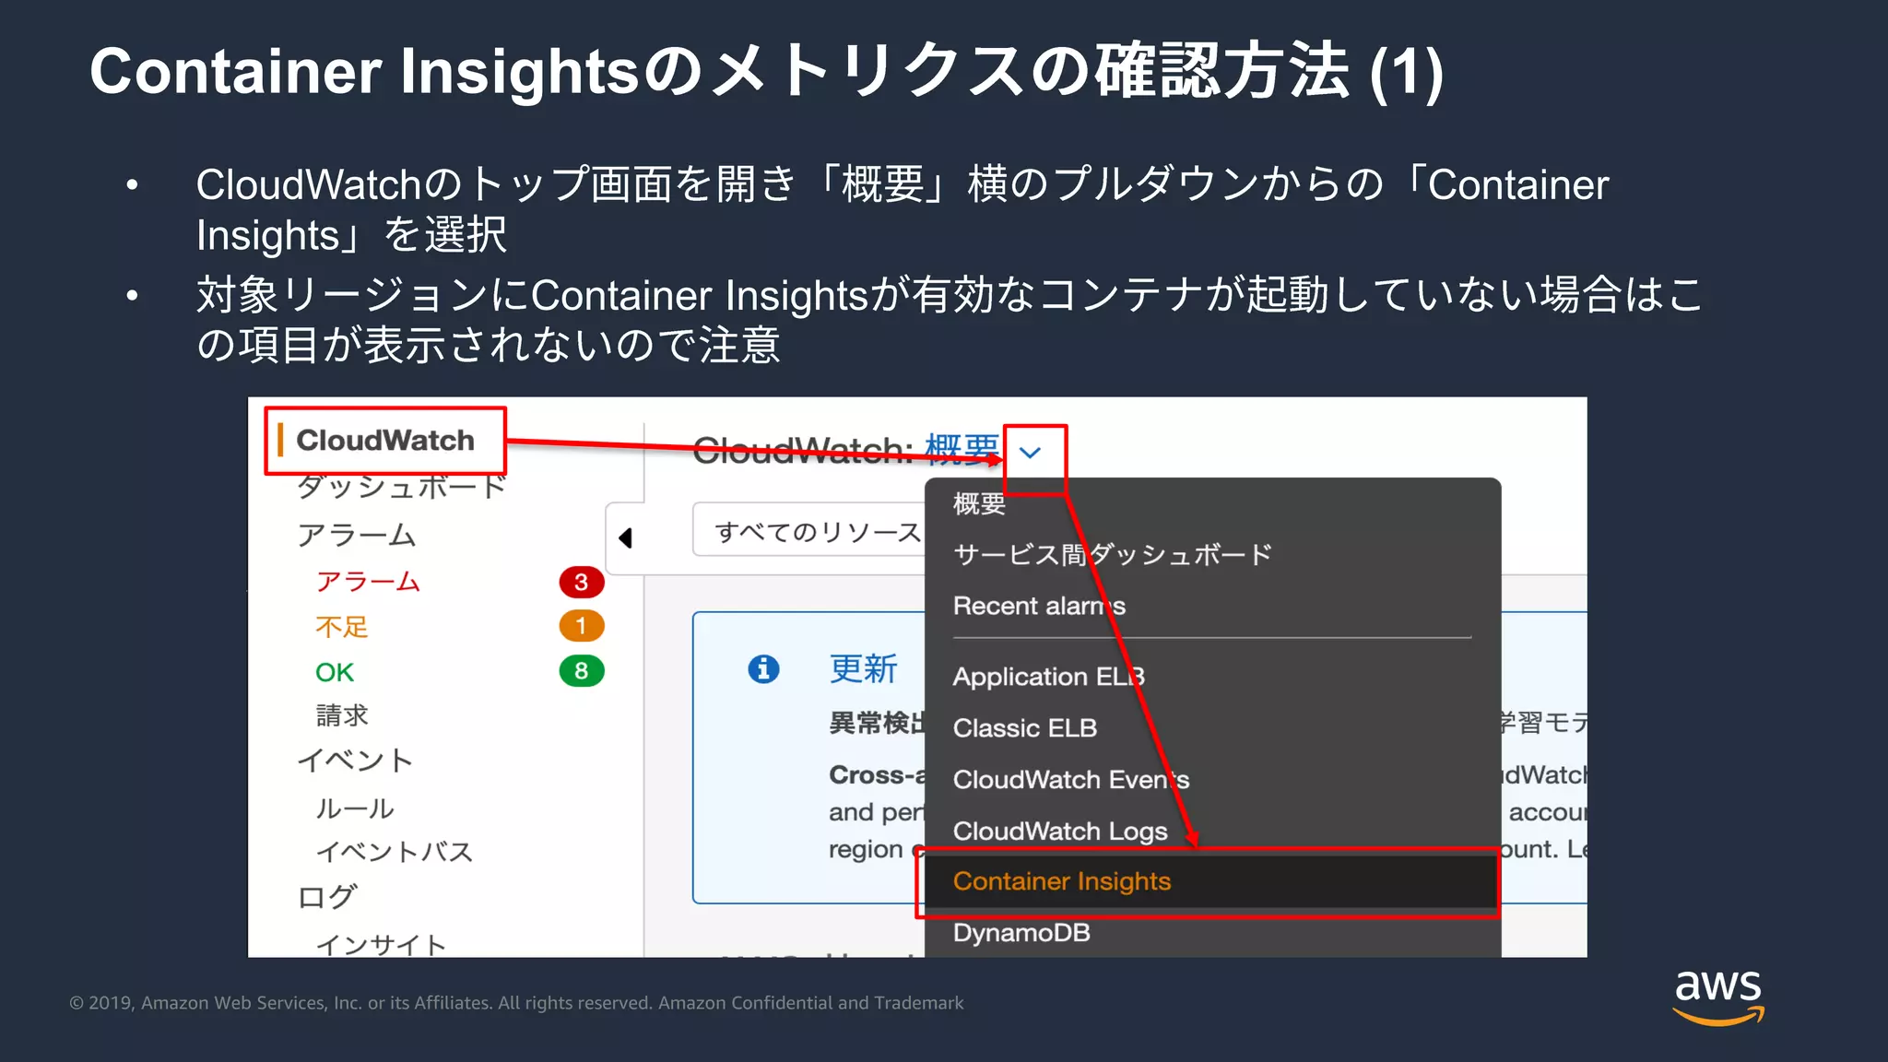Choose 概要 from the dropdown menu
This screenshot has height=1062, width=1888.
[979, 503]
